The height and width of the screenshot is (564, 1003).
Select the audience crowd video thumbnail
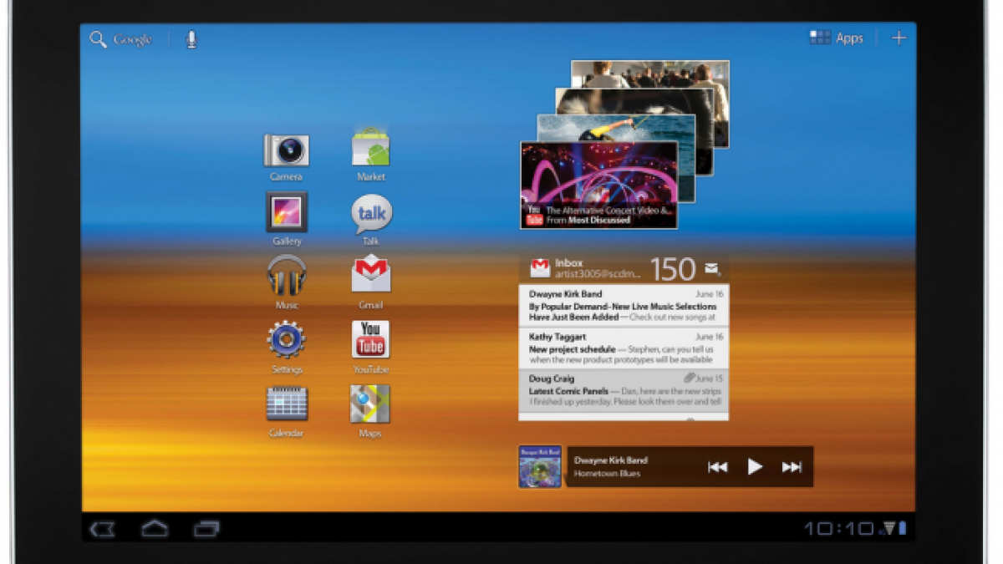pyautogui.click(x=650, y=74)
